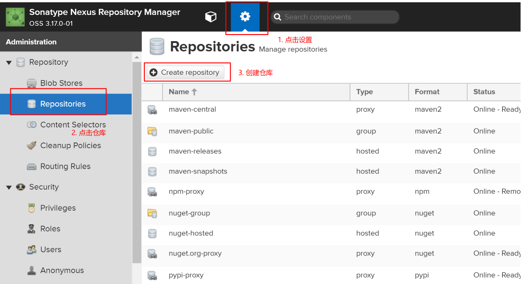Sort by the Type column header
This screenshot has height=284, width=521.
380,92
